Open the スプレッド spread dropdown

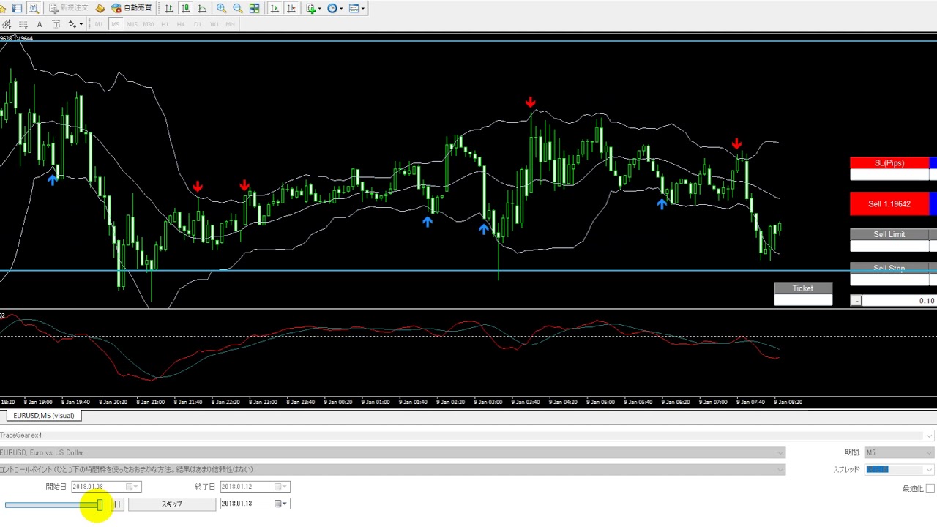click(x=898, y=469)
